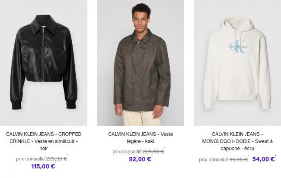Open the kaki light jacket model photo
This screenshot has height=178, width=281.
click(140, 63)
